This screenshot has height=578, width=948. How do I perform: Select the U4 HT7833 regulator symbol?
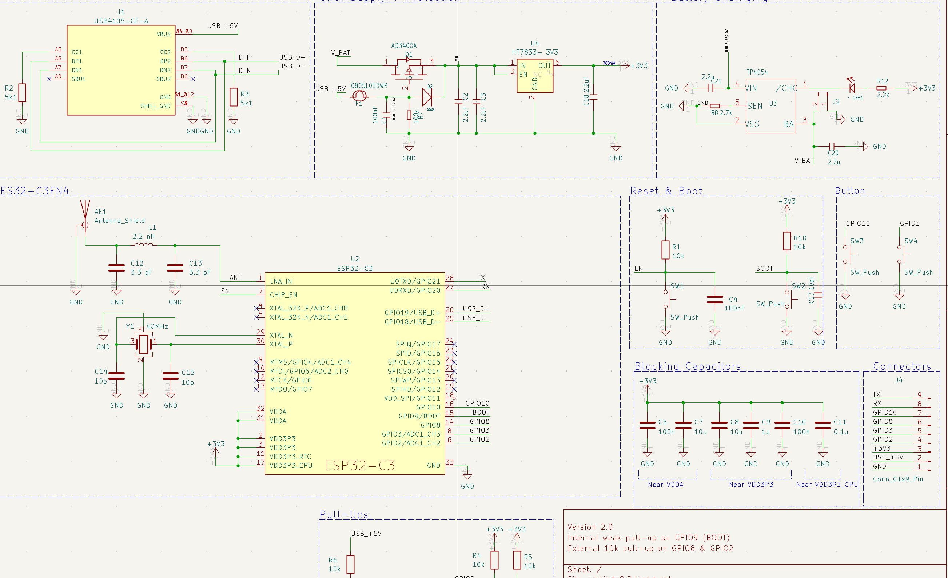[x=535, y=76]
